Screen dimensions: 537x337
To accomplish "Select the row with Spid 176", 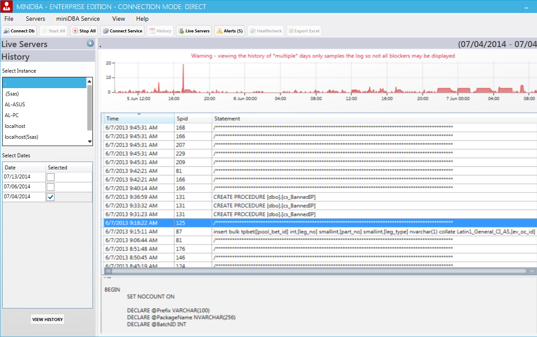I will coord(321,249).
